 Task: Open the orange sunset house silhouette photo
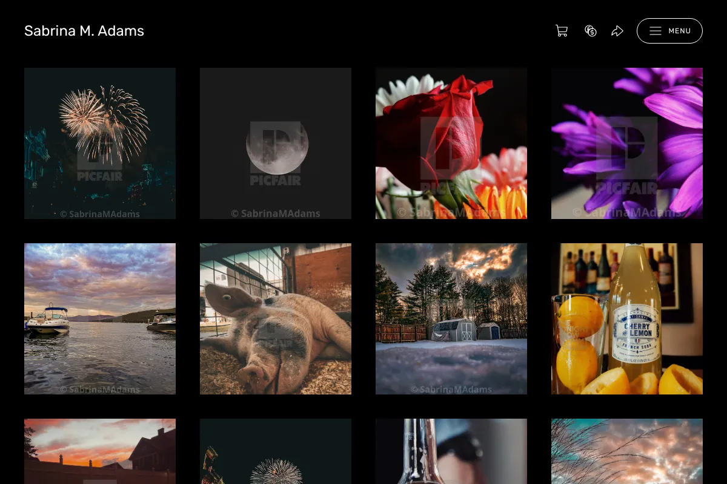click(100, 451)
